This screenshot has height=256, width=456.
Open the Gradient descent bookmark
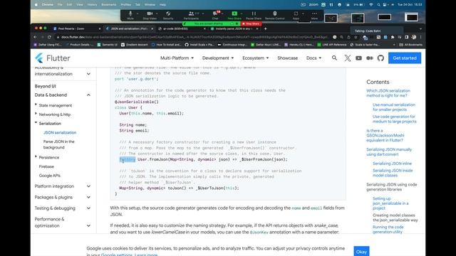click(134, 45)
